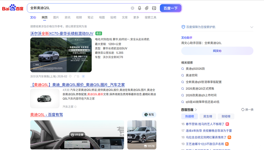Click related search 奥迪官网
The height and width of the screenshot is (150, 264).
192,75
